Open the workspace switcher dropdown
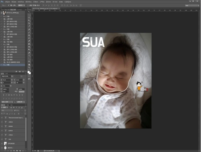The image size is (201, 152). (x=192, y=5)
